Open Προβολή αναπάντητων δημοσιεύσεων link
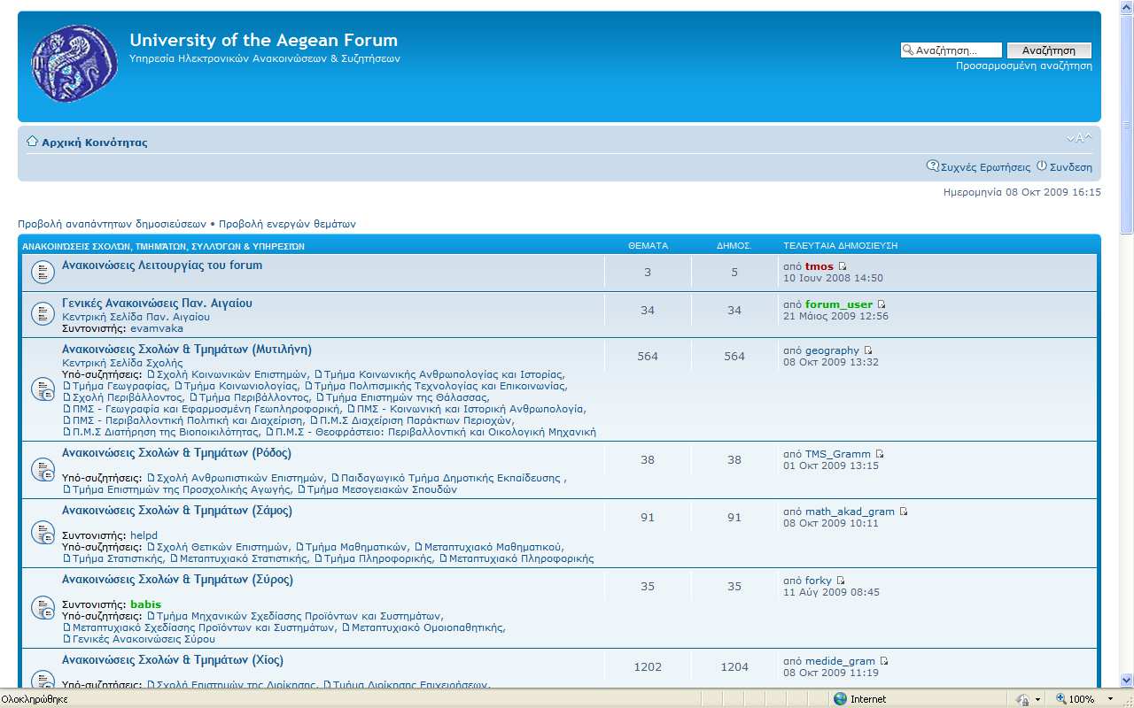The height and width of the screenshot is (708, 1134). [112, 224]
